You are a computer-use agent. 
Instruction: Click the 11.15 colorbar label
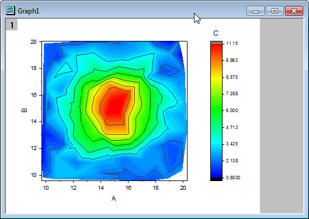[232, 43]
